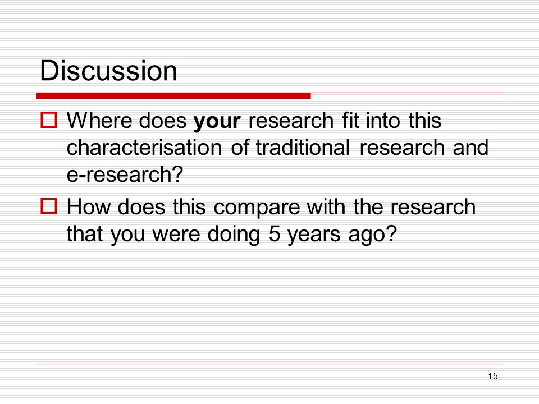Click the word "years" in second bullet
Viewport: 539px width, 404px height.
pyautogui.click(x=314, y=235)
